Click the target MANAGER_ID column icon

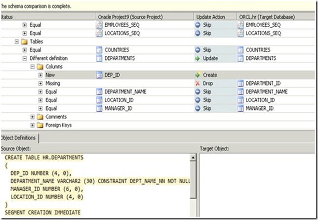coord(240,108)
